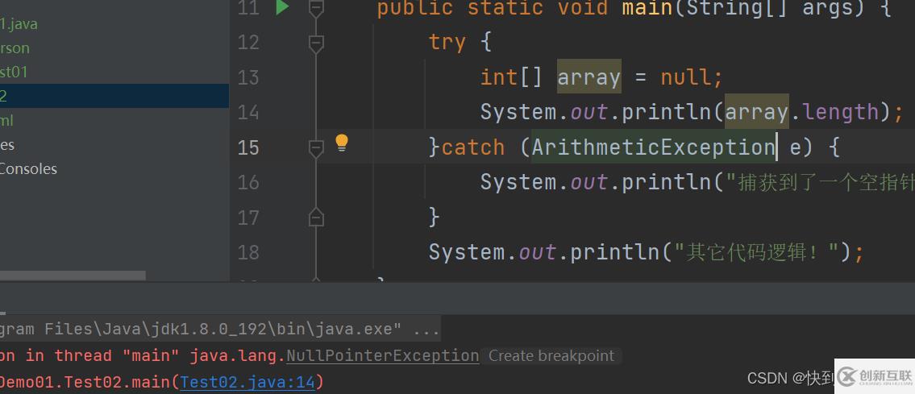The width and height of the screenshot is (915, 394).
Task: Select project tree item ending rson
Action: (x=15, y=48)
